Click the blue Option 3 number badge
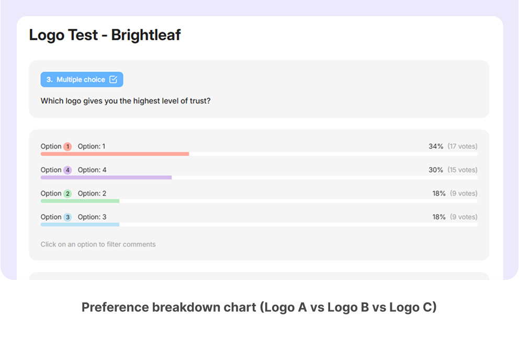 (67, 217)
